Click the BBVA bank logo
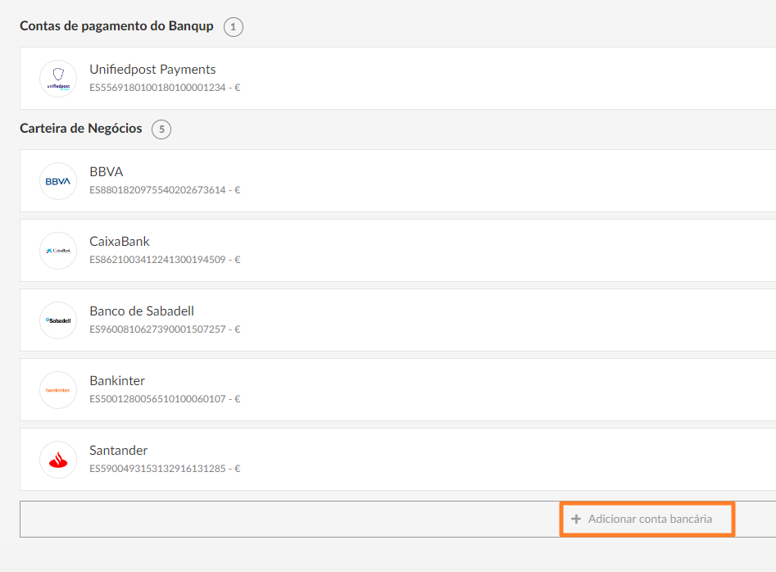The height and width of the screenshot is (572, 776). point(58,181)
